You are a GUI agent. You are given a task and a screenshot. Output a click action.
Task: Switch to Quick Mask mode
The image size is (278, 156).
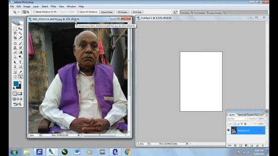tap(20, 94)
